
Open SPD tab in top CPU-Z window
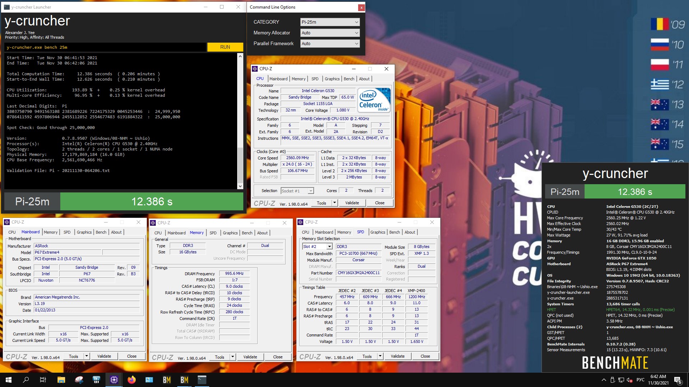point(315,79)
